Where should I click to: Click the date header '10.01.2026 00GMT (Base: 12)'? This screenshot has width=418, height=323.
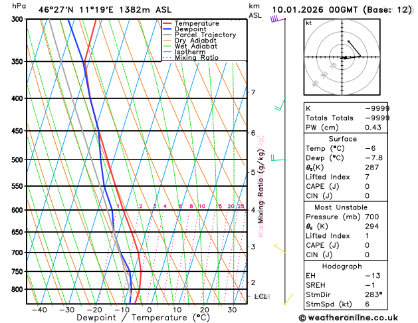tap(342, 10)
